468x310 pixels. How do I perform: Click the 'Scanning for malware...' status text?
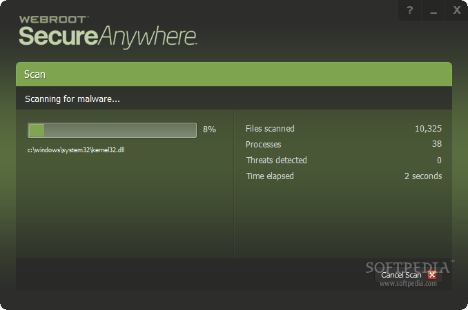pos(72,99)
